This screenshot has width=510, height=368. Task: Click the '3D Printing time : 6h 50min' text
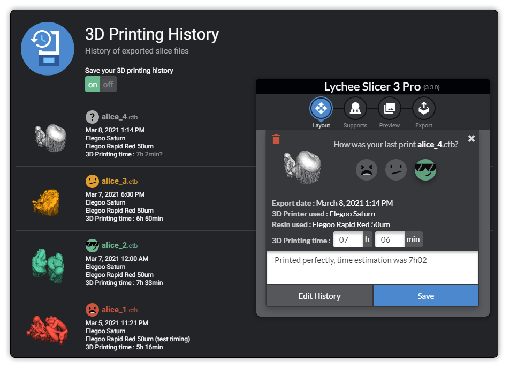tap(124, 219)
